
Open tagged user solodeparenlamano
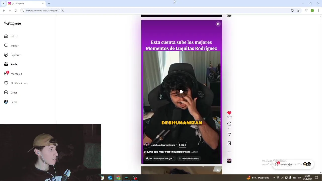(189, 159)
